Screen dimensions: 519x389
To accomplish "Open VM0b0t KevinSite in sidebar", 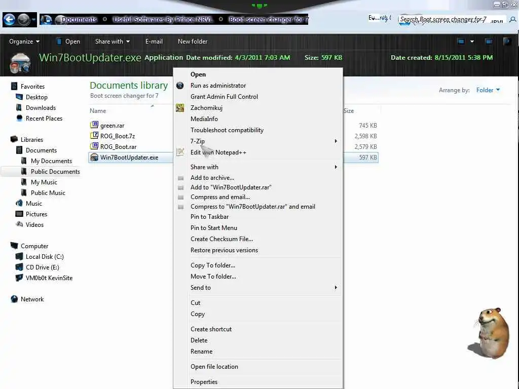I will point(49,278).
